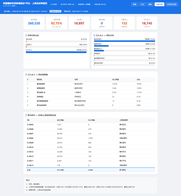Click the full blue 18745 (99.2%) bar
181x196 pixels.
coord(56,52)
